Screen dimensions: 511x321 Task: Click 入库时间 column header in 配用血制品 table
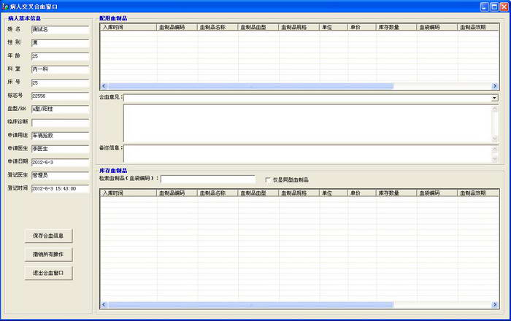pyautogui.click(x=128, y=27)
